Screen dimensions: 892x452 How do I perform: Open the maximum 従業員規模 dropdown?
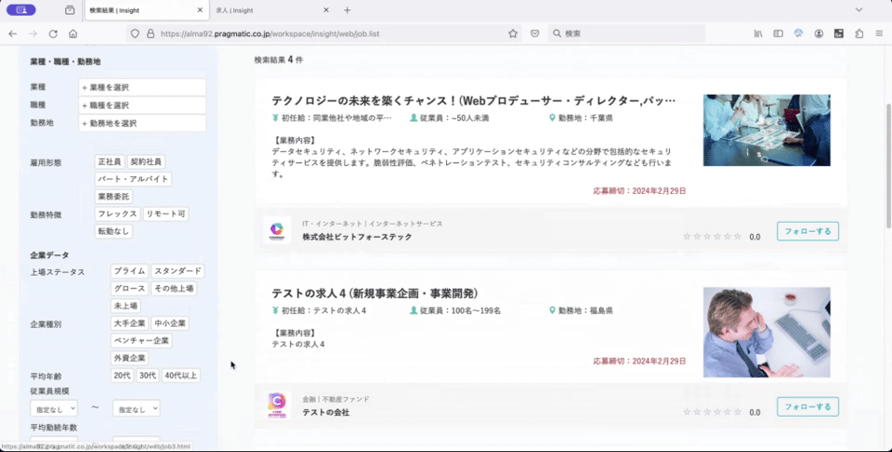(136, 408)
